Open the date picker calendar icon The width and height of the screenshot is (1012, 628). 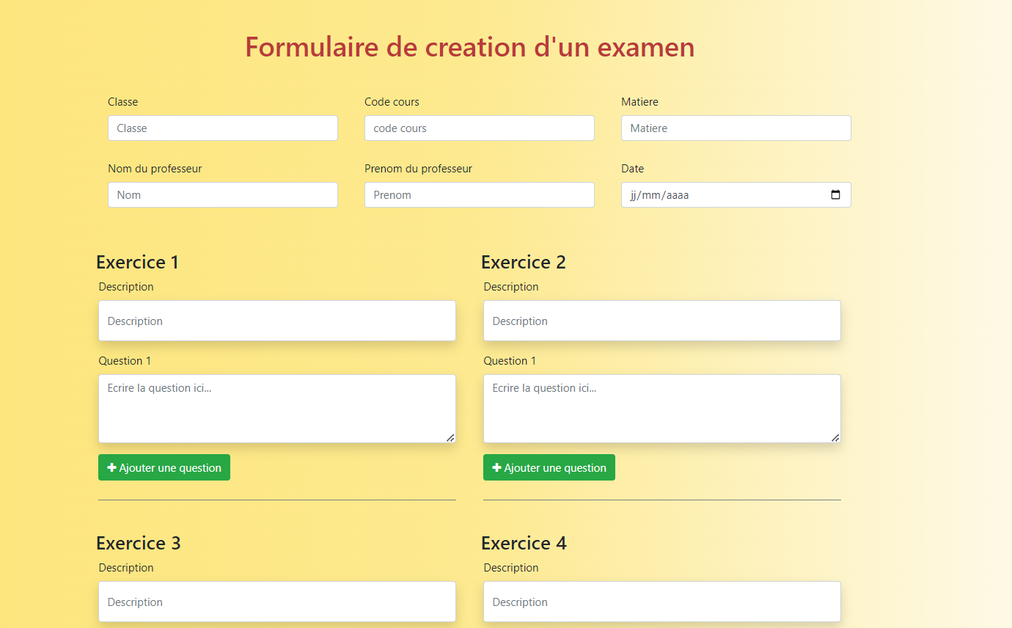tap(835, 195)
